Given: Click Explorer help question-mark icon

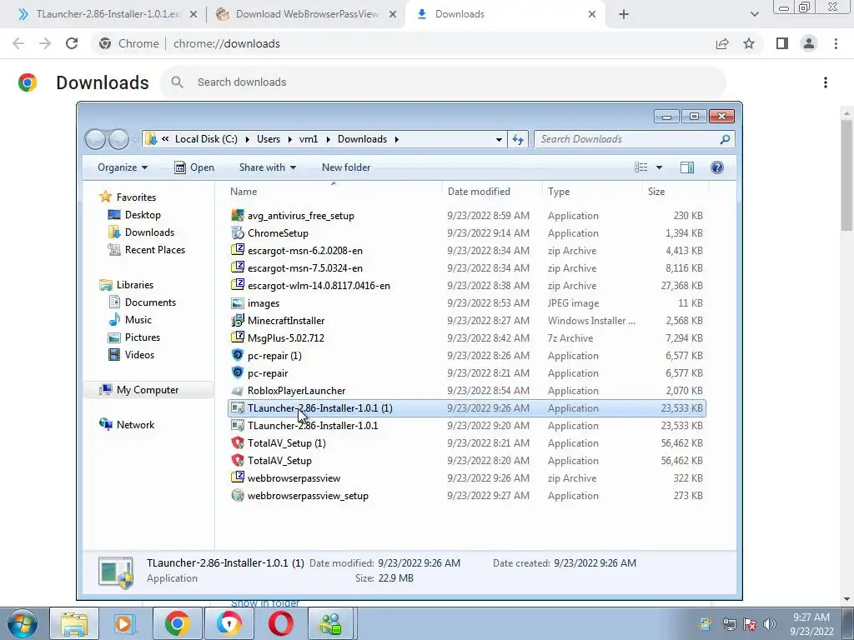Looking at the screenshot, I should point(717,167).
